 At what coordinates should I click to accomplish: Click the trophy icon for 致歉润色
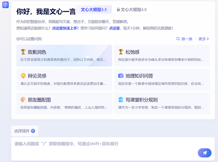(23, 52)
